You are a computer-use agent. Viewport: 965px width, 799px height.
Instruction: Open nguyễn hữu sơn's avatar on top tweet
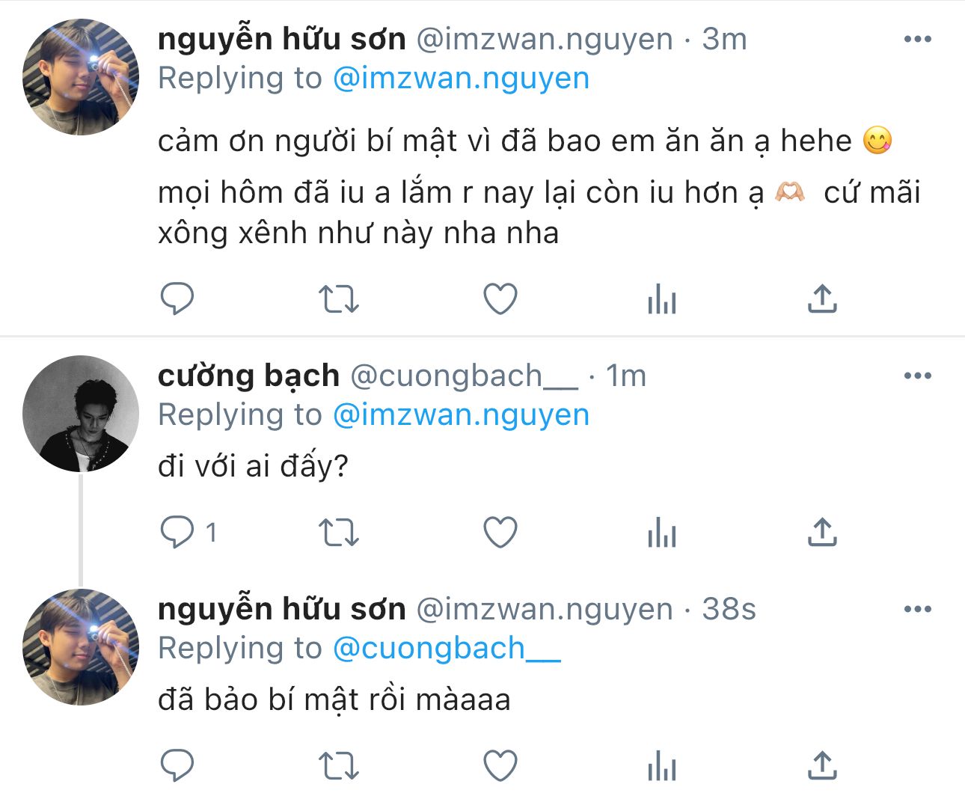(81, 77)
